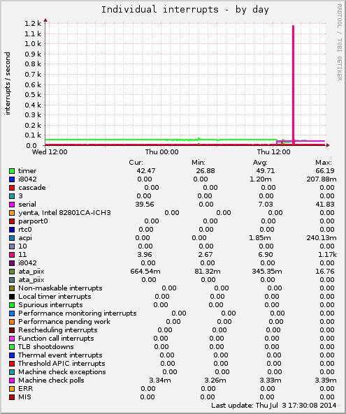
Task: Click the acpi legend color swatch
Action: point(12,238)
